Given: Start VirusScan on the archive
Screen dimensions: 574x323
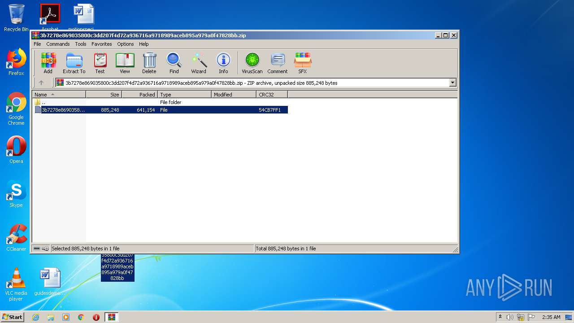Looking at the screenshot, I should [252, 63].
